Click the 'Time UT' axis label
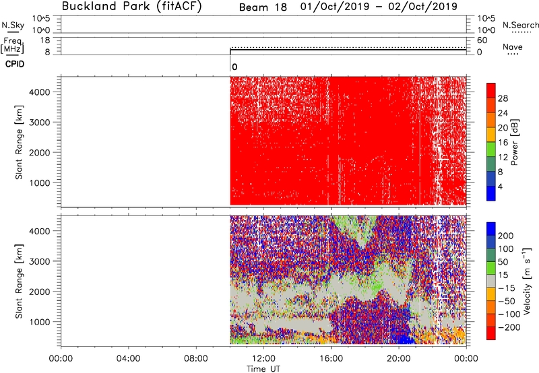The image size is (539, 373). (x=263, y=369)
